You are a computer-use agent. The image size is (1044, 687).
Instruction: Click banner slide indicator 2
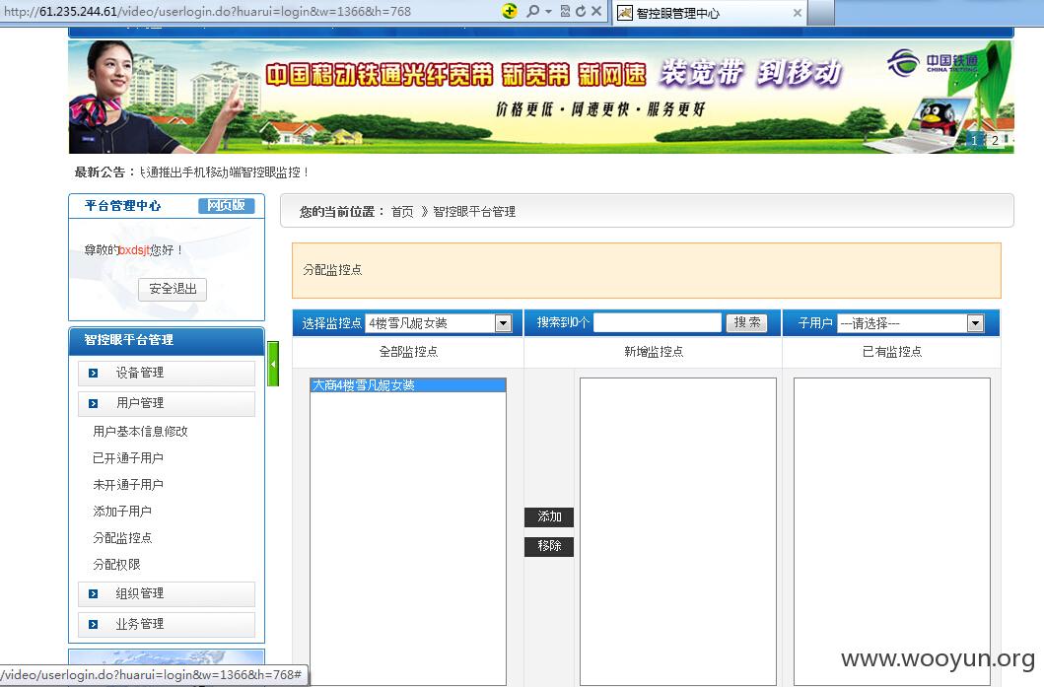point(995,141)
